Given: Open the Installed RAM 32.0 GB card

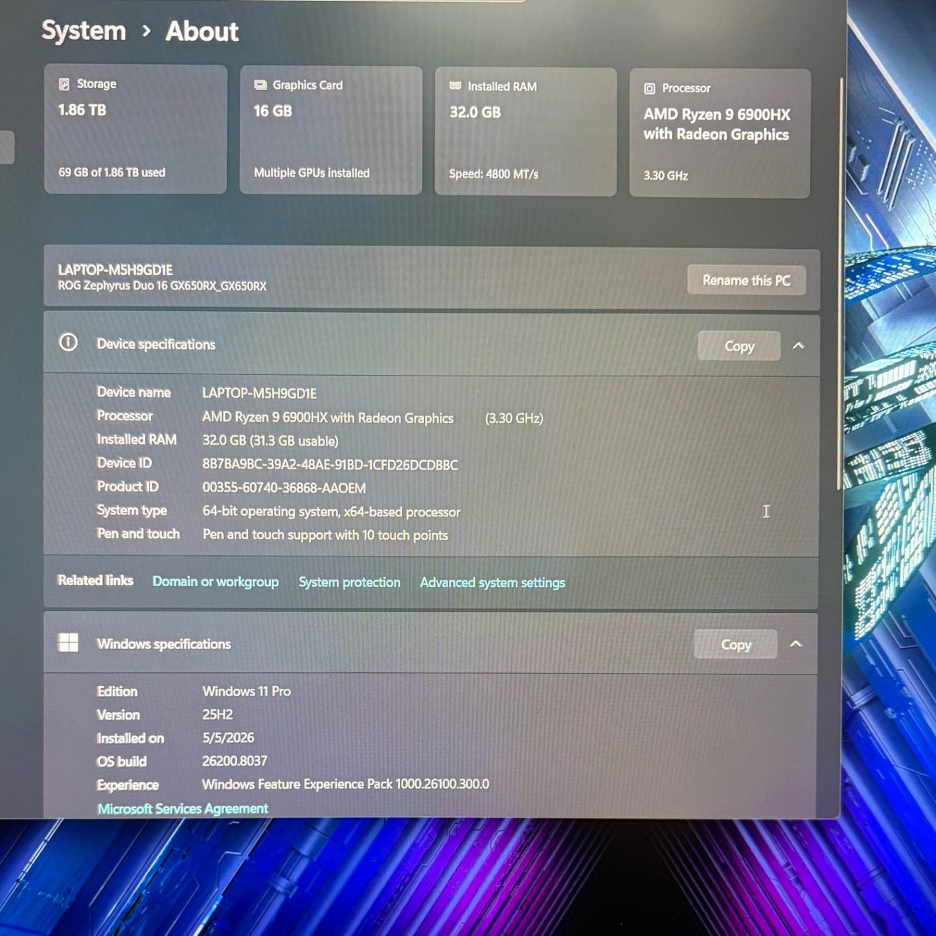Looking at the screenshot, I should (526, 131).
